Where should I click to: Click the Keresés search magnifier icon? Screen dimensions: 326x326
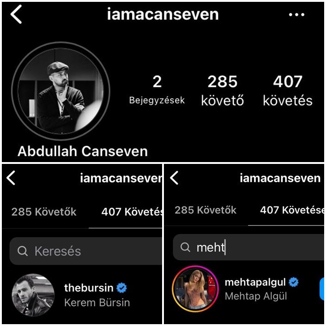(x=22, y=251)
